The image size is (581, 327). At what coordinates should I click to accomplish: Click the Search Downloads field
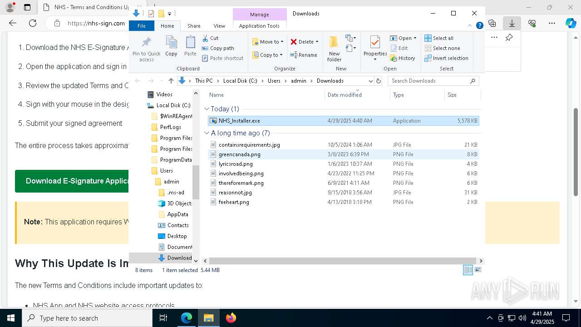(x=433, y=81)
